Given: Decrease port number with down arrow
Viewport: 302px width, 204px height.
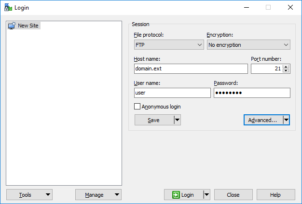Looking at the screenshot, I should point(286,70).
